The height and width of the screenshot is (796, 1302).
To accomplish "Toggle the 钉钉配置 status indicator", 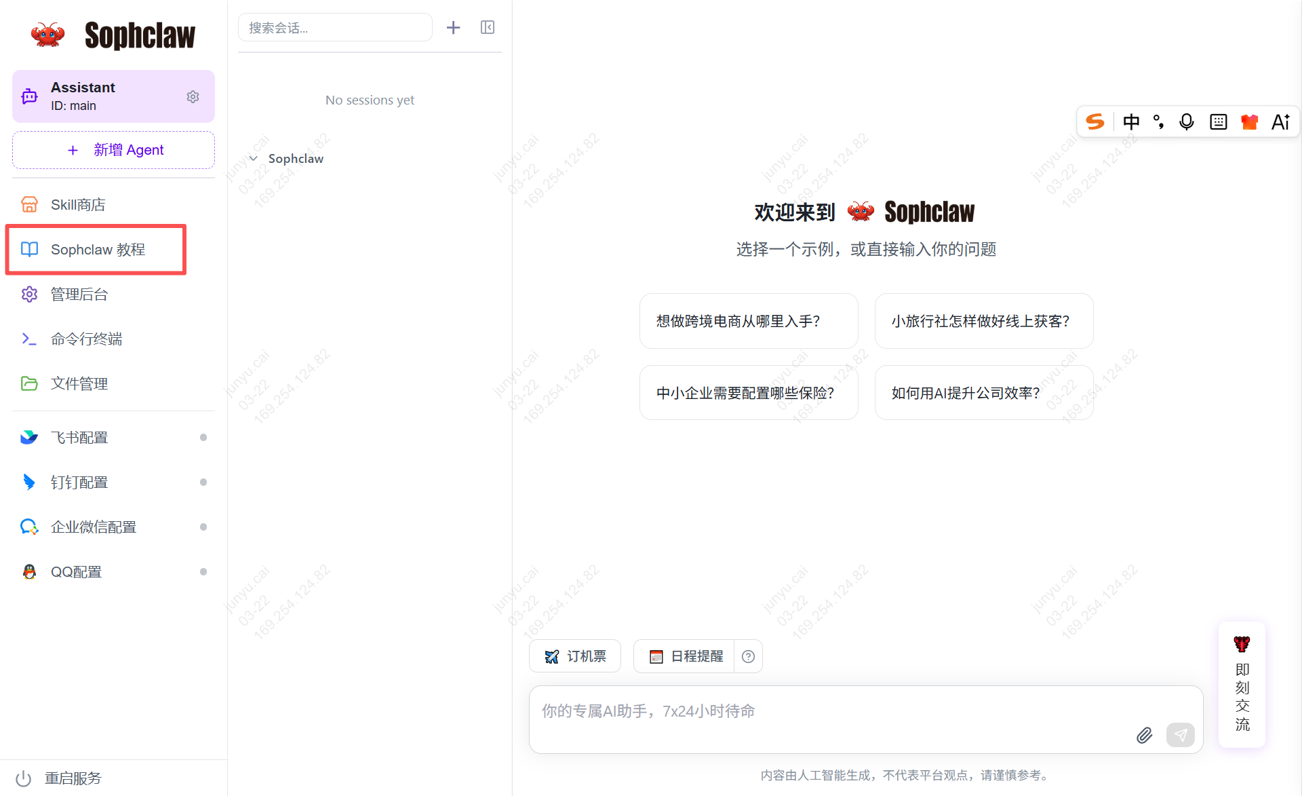I will (203, 482).
